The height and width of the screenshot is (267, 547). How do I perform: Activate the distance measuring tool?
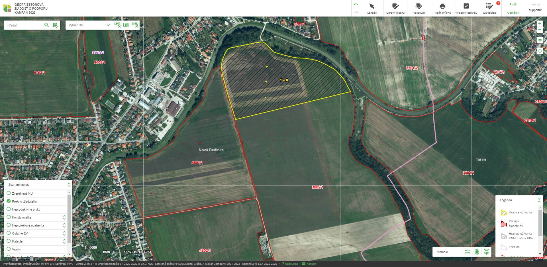(x=467, y=252)
